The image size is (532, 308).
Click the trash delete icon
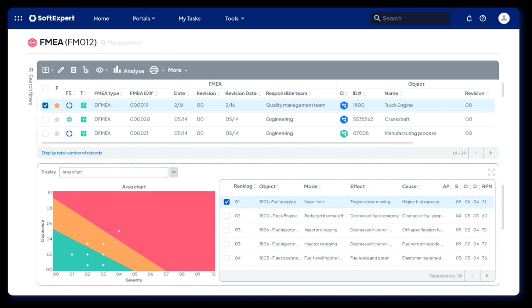[74, 70]
